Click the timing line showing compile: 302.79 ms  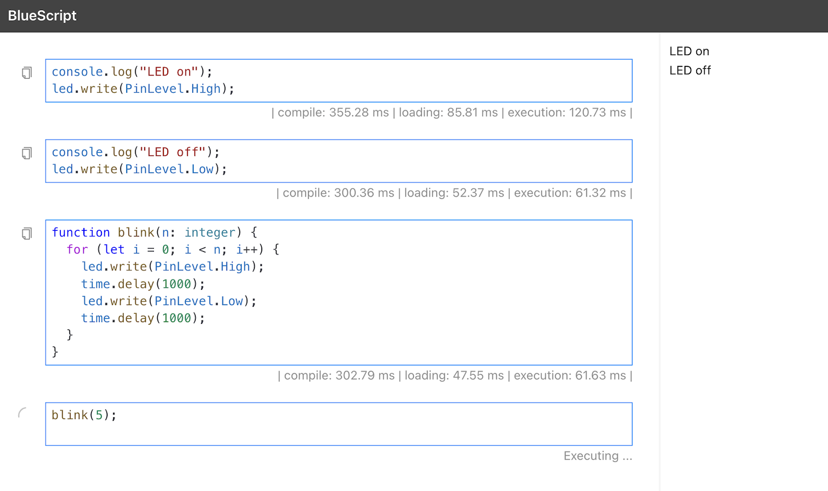click(x=455, y=376)
